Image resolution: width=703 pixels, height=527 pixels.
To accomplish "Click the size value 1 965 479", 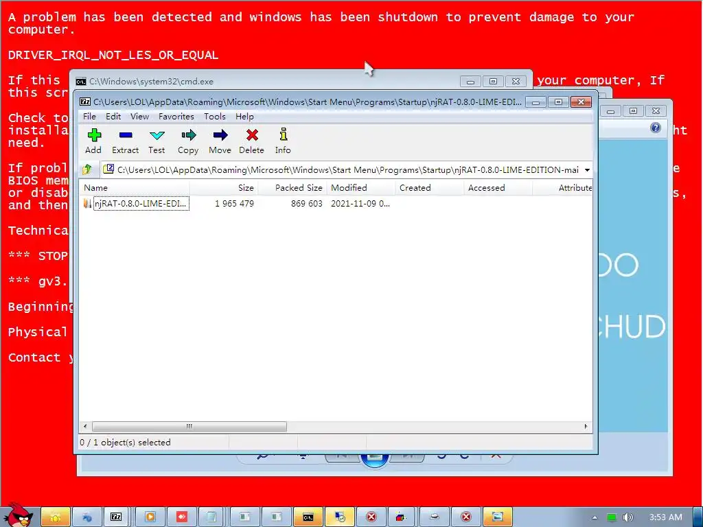I will click(235, 203).
